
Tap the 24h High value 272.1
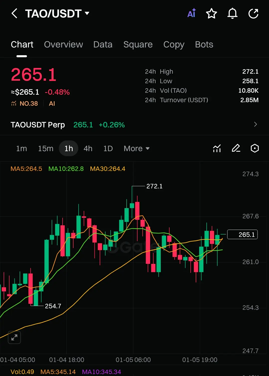[250, 71]
